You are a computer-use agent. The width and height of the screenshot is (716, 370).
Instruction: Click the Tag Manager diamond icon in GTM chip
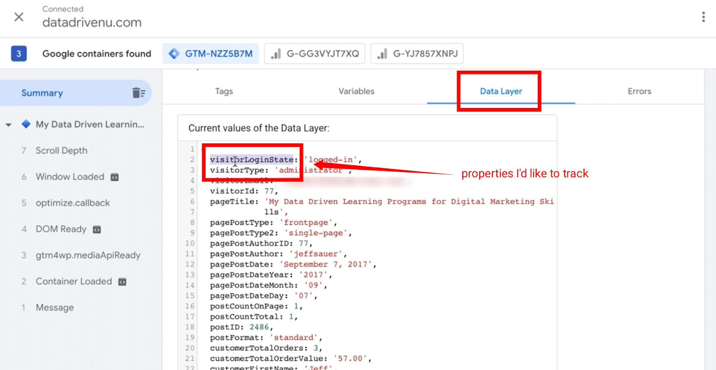coord(174,54)
